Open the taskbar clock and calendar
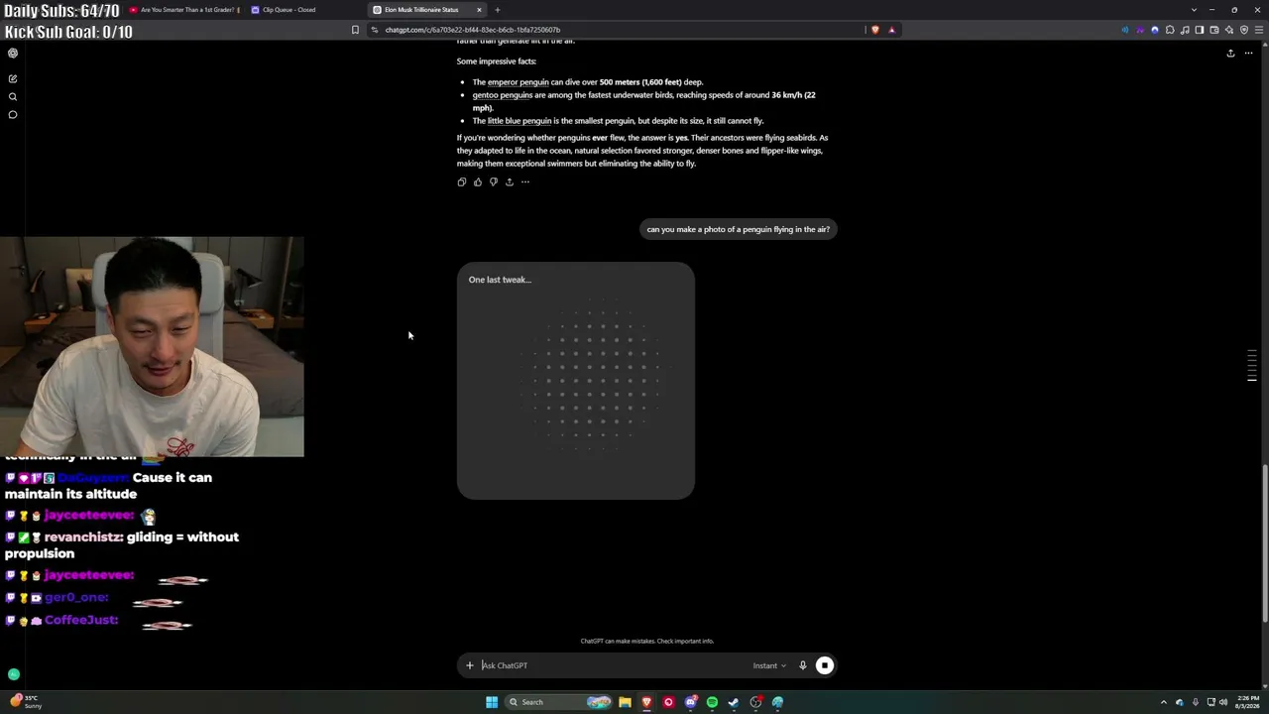The height and width of the screenshot is (714, 1269). pyautogui.click(x=1248, y=702)
